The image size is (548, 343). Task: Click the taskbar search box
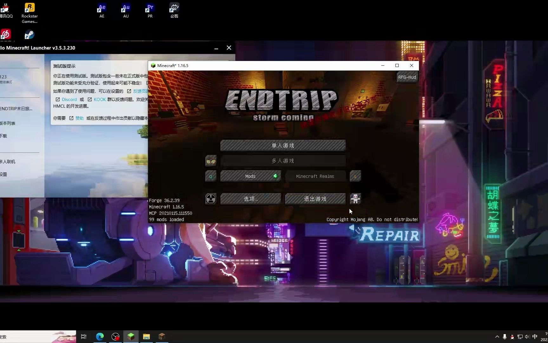coord(38,337)
